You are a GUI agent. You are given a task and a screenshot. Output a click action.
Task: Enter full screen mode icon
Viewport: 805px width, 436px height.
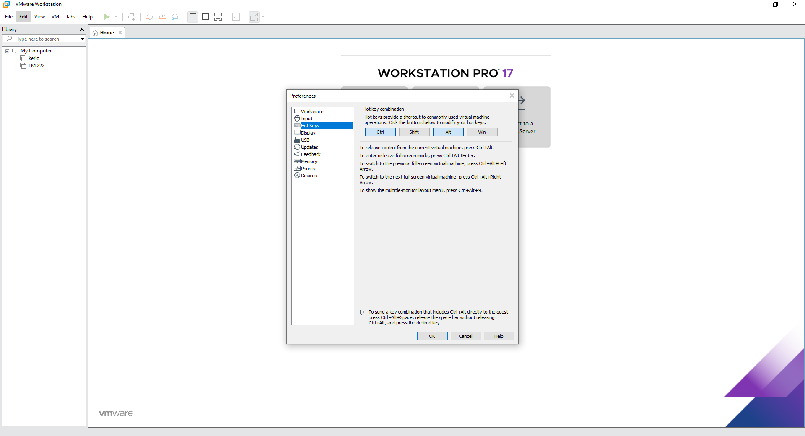[x=218, y=17]
